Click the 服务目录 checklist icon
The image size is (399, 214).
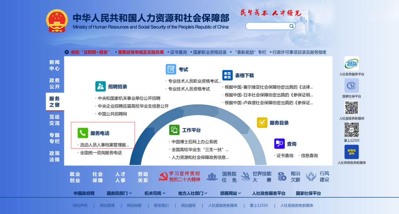point(262,122)
